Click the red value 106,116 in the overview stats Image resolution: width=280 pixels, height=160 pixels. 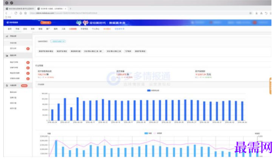pyautogui.click(x=42, y=74)
